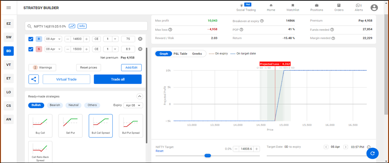
Task: Toggle the B buy/sell badge on first leg
Action: 39,39
